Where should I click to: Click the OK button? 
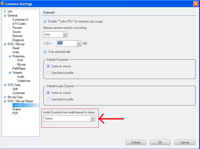click(x=160, y=142)
